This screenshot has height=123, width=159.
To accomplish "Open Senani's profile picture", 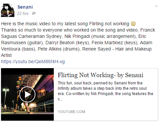I will tap(8, 10).
